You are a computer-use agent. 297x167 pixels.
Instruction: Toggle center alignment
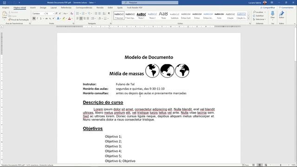point(81,19)
